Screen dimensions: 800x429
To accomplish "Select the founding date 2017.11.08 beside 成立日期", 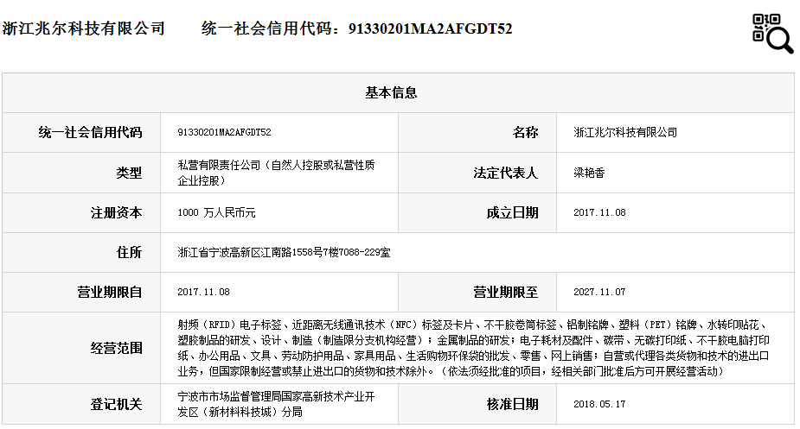I will point(599,212).
